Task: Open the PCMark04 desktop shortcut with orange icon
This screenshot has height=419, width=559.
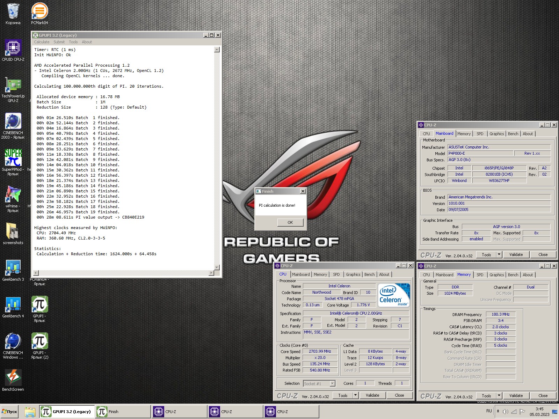Action: (x=39, y=14)
